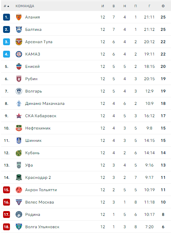The height and width of the screenshot is (233, 171).
Task: Click the КОМАНДА column header
Action: pyautogui.click(x=25, y=6)
